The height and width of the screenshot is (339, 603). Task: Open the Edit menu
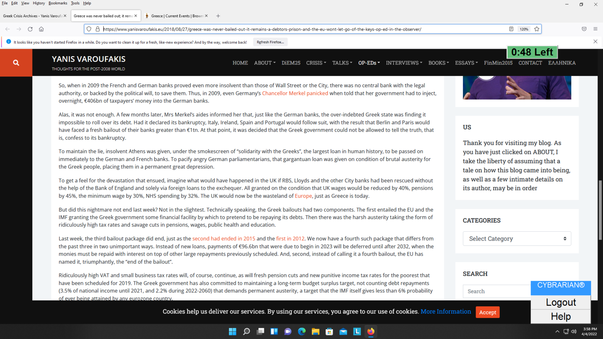click(x=14, y=3)
